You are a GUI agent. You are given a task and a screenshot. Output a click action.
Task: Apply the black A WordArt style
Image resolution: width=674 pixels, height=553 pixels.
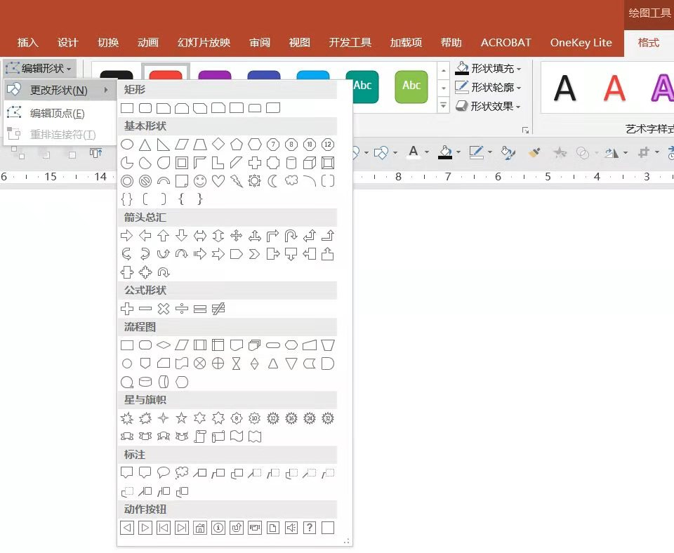point(564,88)
